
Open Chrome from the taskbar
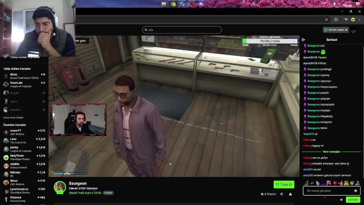pos(173,4)
